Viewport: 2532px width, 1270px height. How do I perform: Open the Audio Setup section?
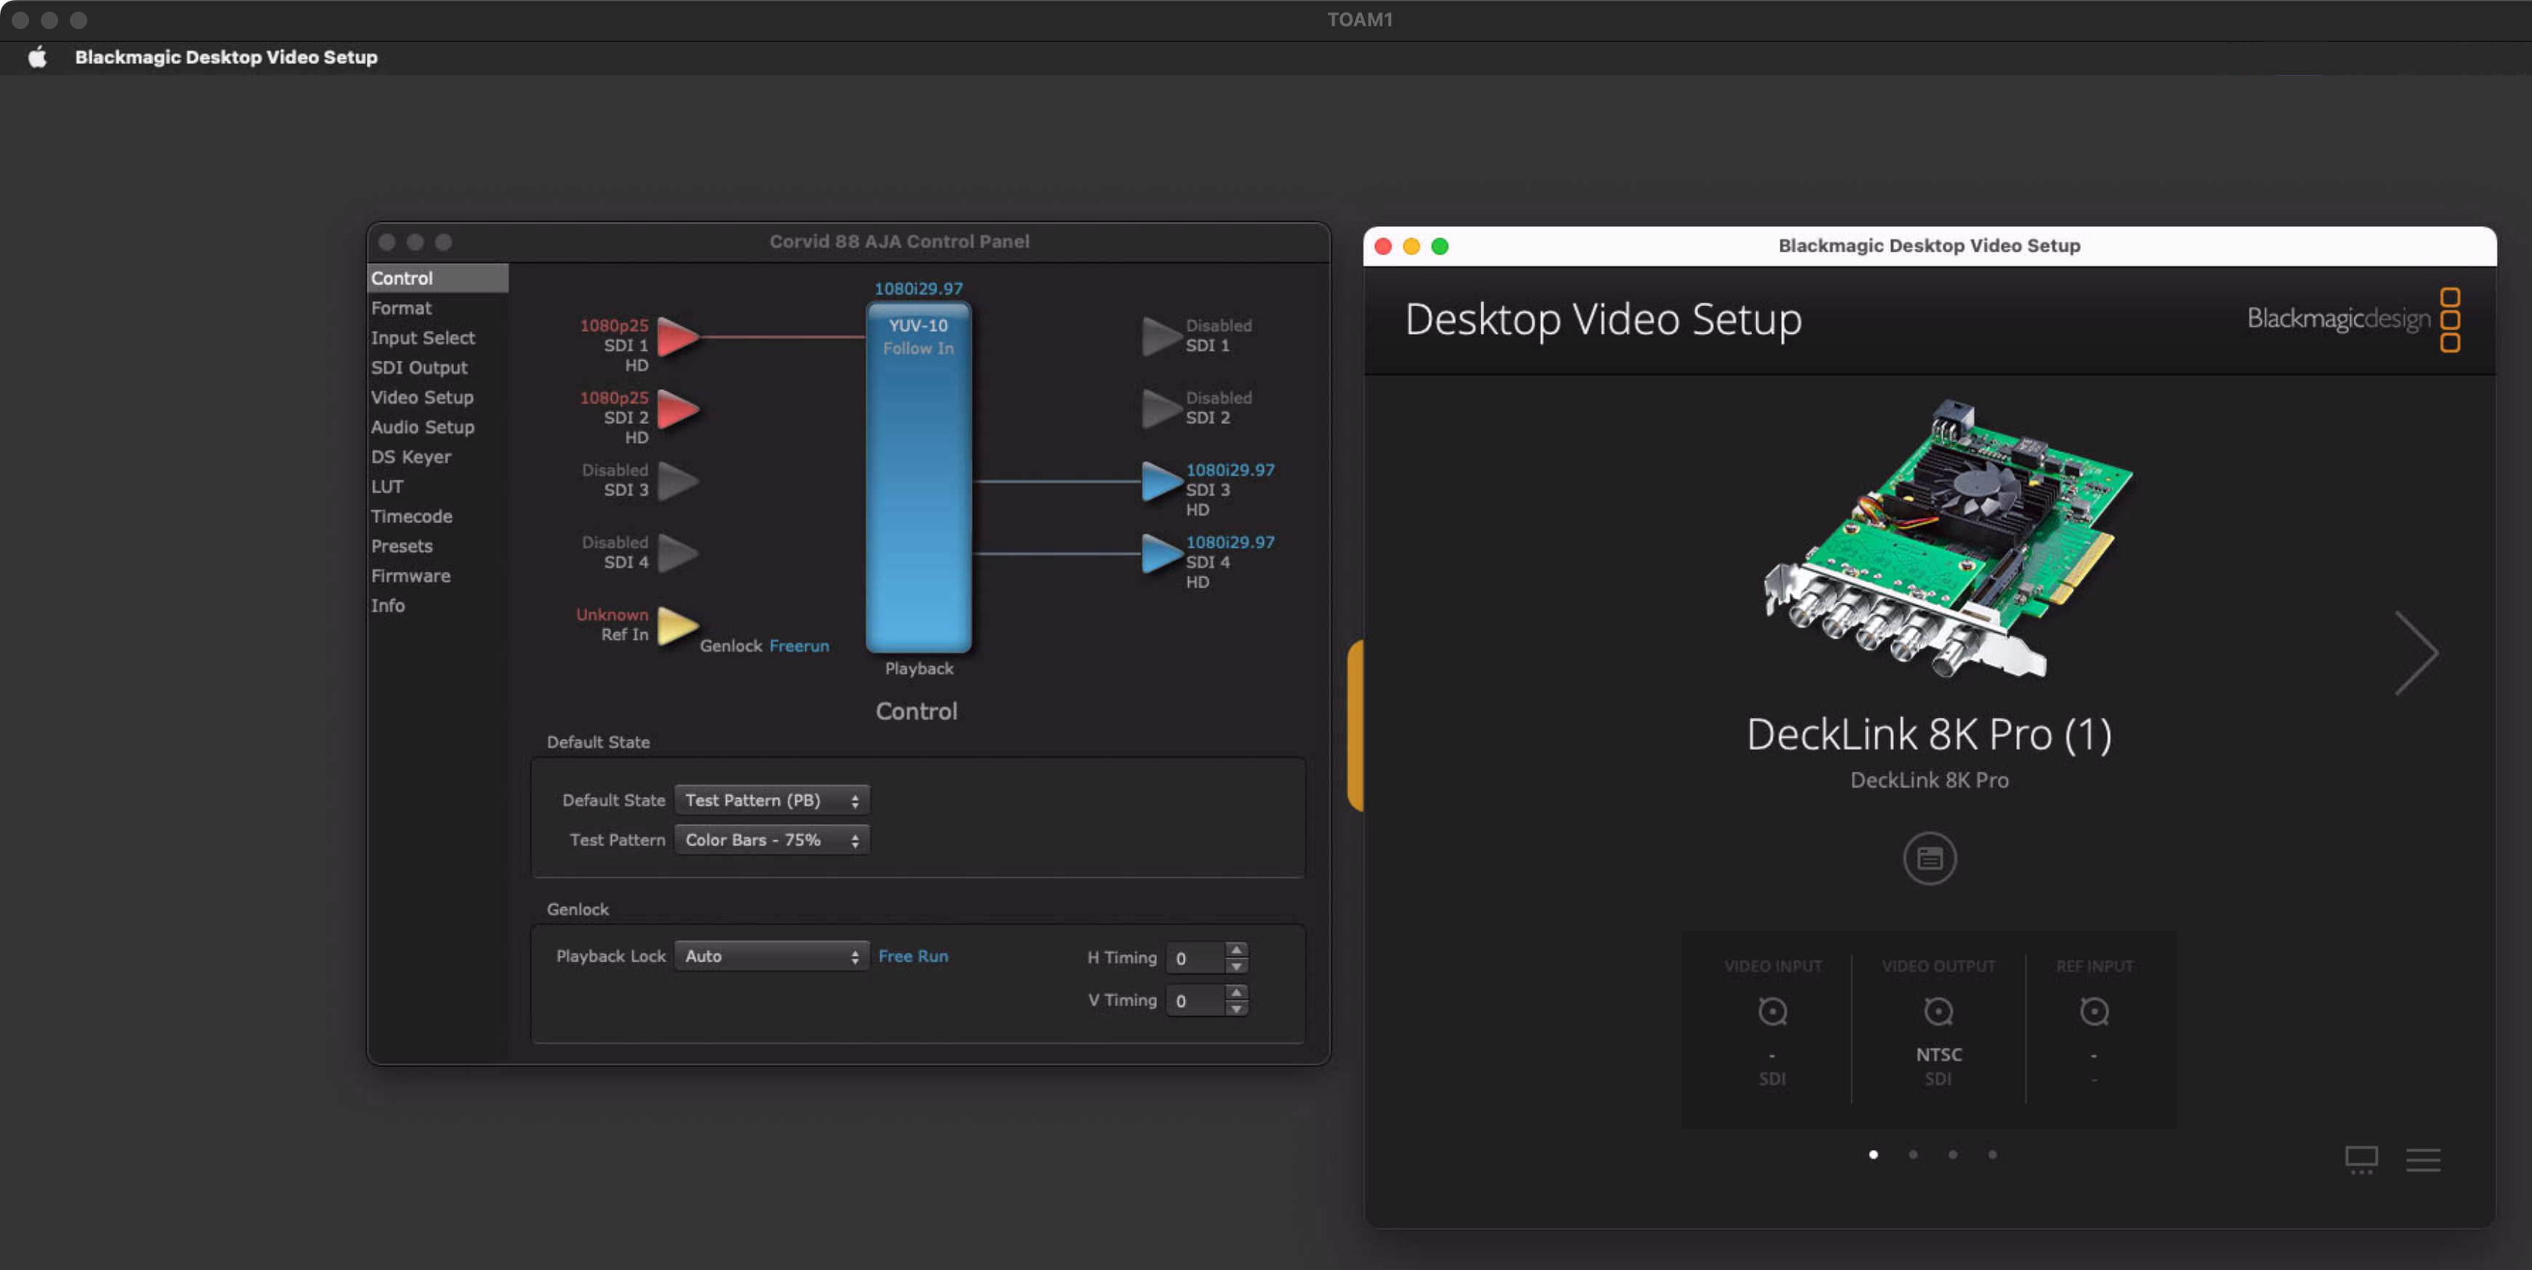point(437,427)
